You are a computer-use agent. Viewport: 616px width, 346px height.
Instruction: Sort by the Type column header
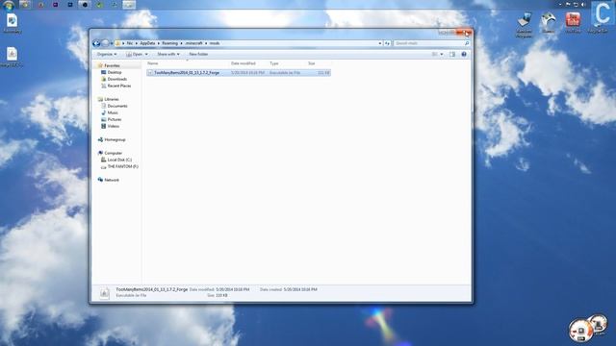click(273, 63)
